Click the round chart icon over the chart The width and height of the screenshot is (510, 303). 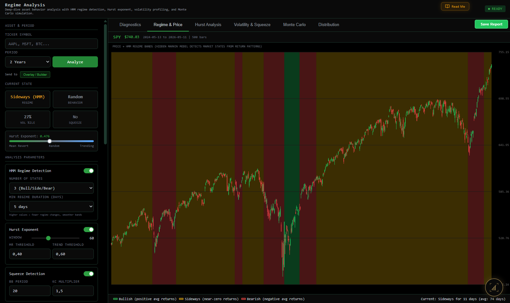[494, 287]
